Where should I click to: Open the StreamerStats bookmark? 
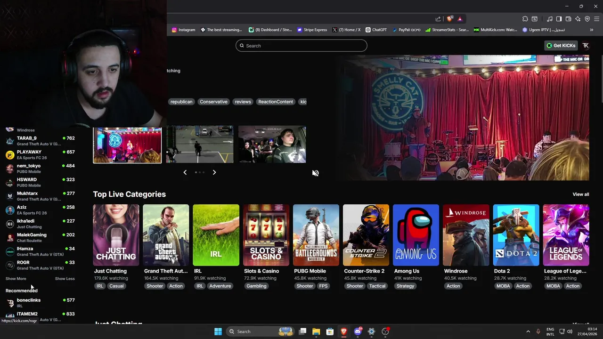point(447,30)
